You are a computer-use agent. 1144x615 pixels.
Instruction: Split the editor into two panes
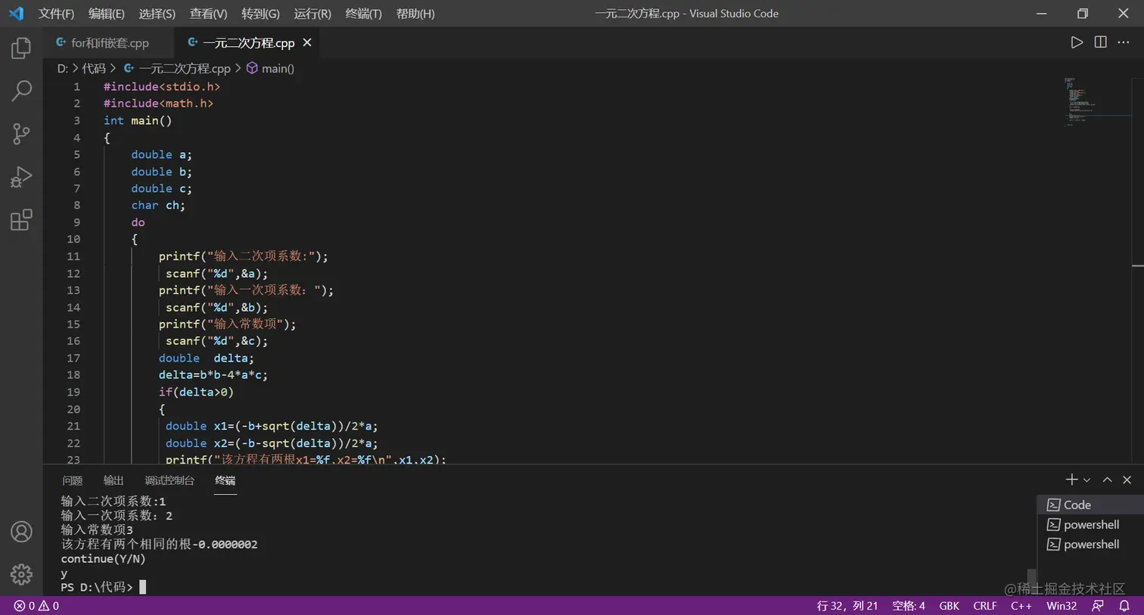[x=1099, y=42]
